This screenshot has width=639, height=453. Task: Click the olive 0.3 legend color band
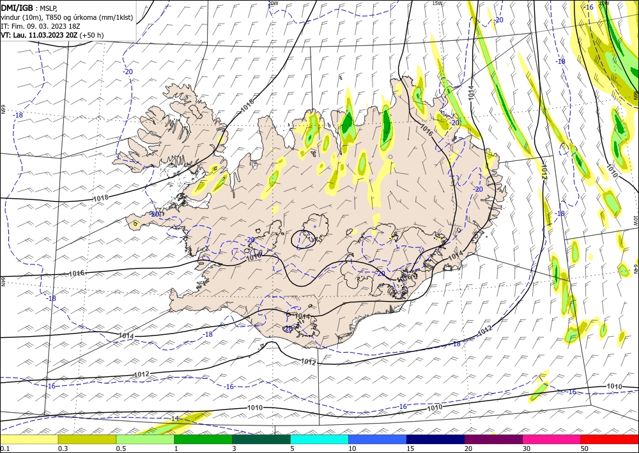click(87, 439)
